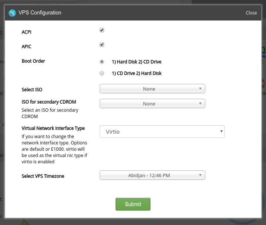The image size is (266, 225).
Task: Select Hard Disk first boot order
Action: 102,62
